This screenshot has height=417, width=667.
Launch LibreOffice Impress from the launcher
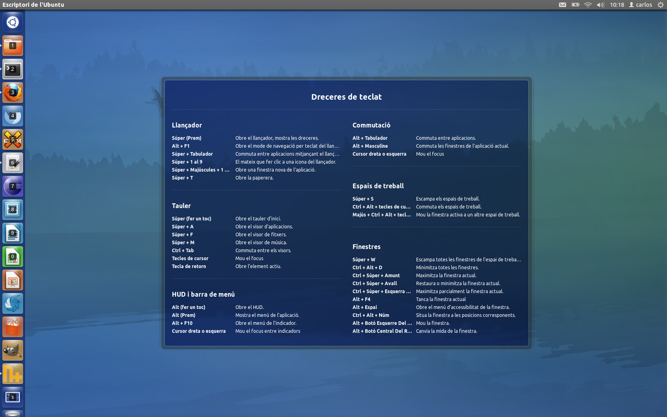tap(12, 280)
